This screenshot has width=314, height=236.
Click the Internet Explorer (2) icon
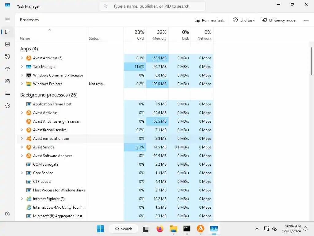click(x=29, y=199)
